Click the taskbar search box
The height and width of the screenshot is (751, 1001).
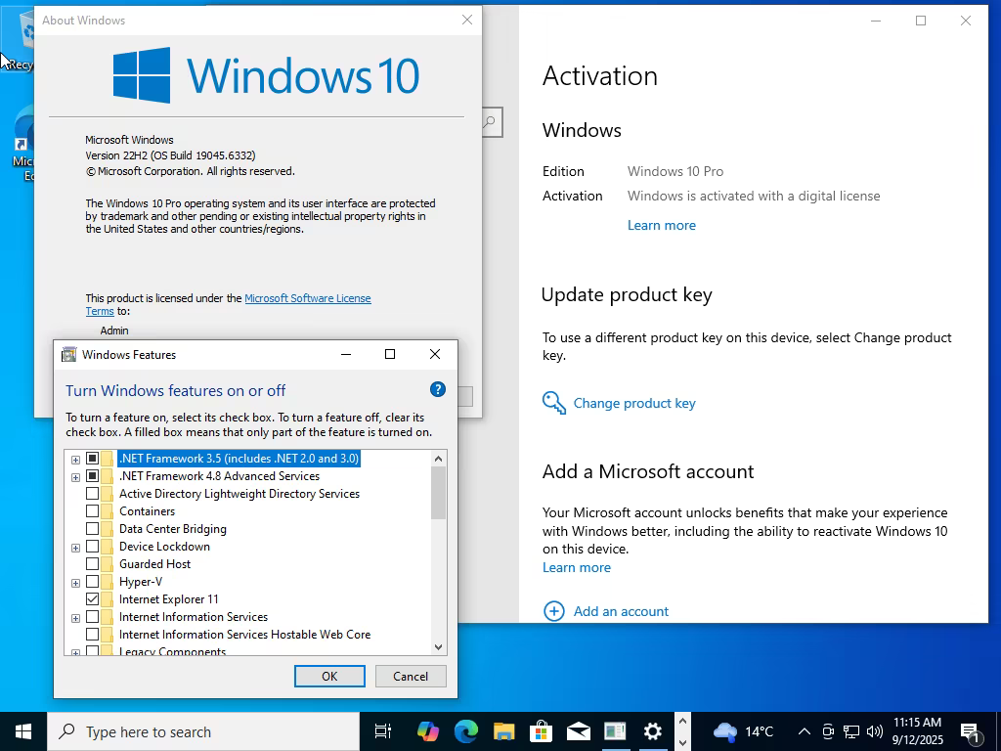[203, 731]
